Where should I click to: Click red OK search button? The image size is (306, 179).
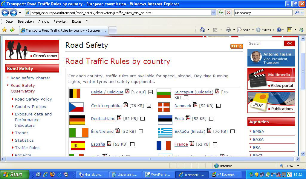click(289, 44)
